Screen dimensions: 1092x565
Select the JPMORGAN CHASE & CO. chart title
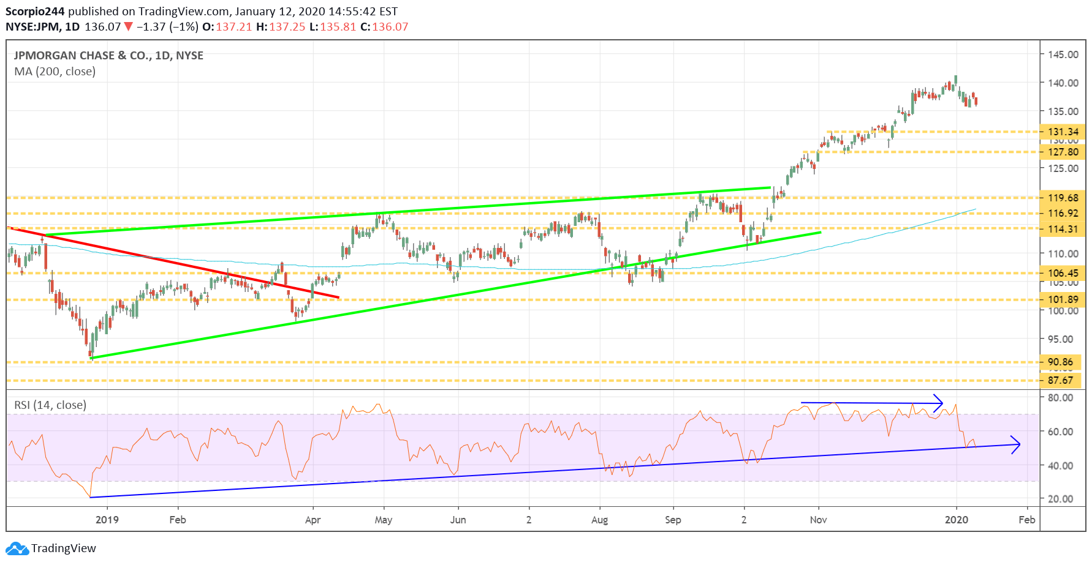pyautogui.click(x=108, y=56)
